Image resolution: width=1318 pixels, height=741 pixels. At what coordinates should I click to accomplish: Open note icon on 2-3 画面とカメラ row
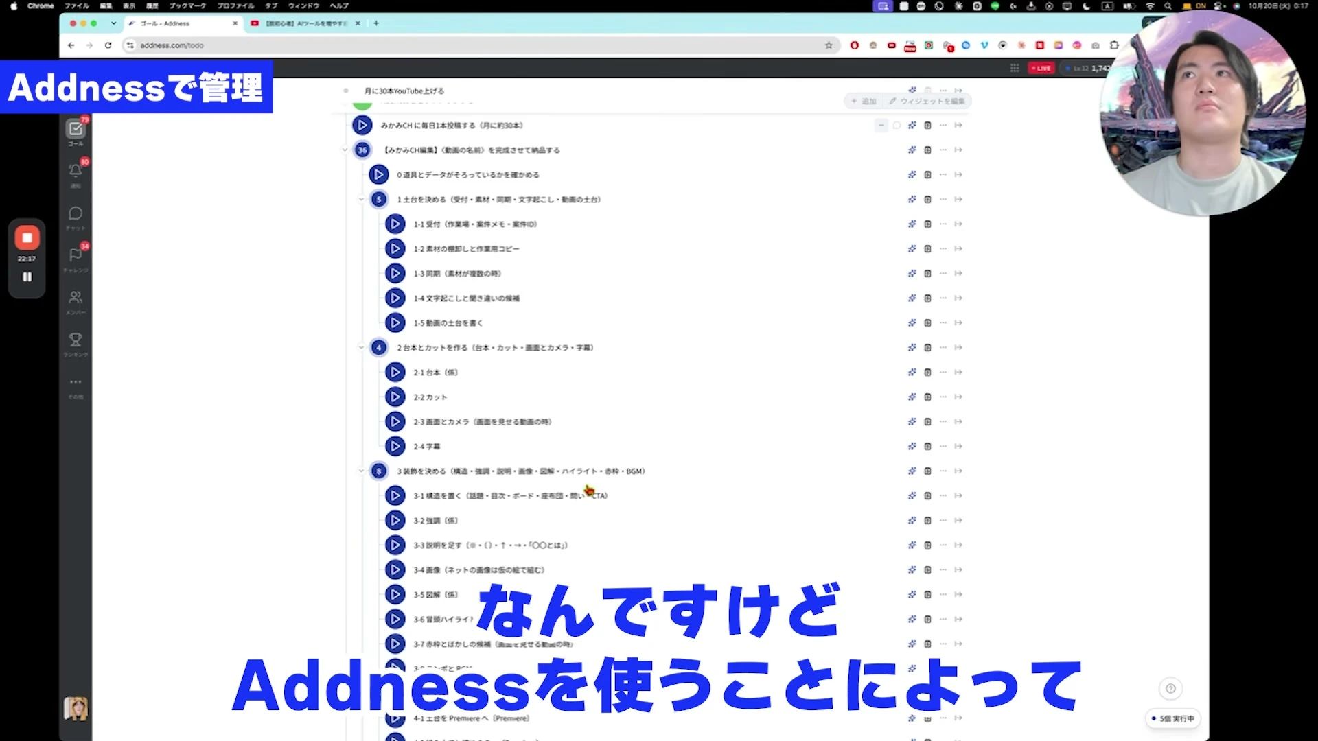point(928,422)
